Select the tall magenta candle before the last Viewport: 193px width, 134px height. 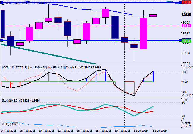143,33
